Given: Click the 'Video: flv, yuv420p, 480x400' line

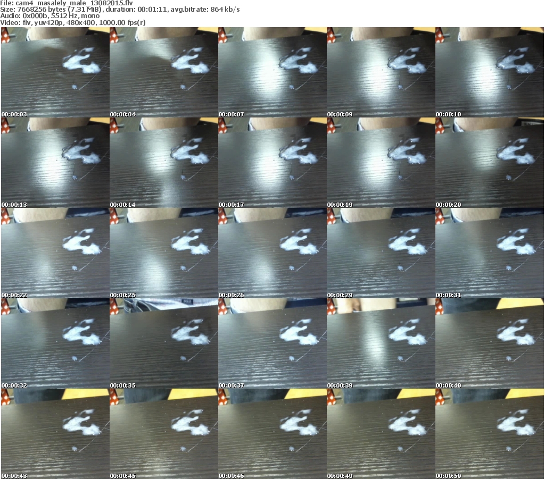Looking at the screenshot, I should 73,22.
